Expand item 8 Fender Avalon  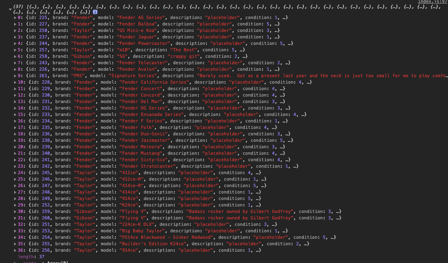tap(15, 69)
